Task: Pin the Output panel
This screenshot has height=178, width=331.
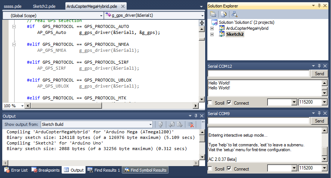Action: coord(196,116)
